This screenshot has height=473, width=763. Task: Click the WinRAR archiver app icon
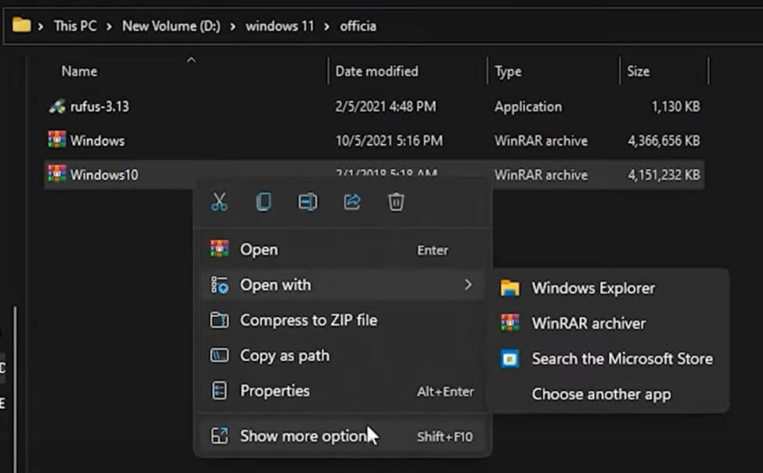[510, 323]
